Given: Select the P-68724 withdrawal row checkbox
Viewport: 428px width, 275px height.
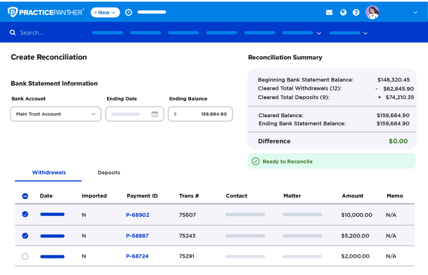Looking at the screenshot, I should 25,256.
